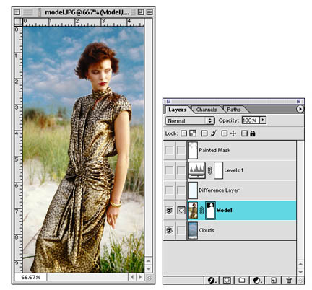Screen dimensions: 312x290
Task: Click the link chain on Model layer
Action: (201, 211)
